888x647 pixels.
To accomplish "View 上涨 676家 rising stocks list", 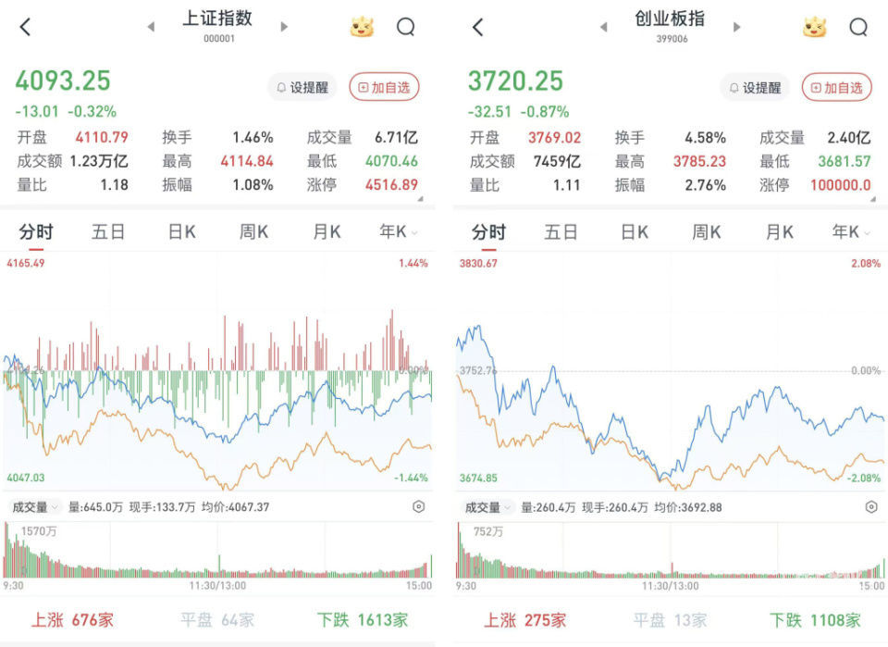I will point(72,619).
